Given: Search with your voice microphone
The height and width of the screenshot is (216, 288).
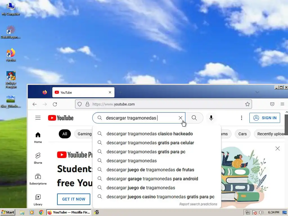Looking at the screenshot, I should (211, 118).
